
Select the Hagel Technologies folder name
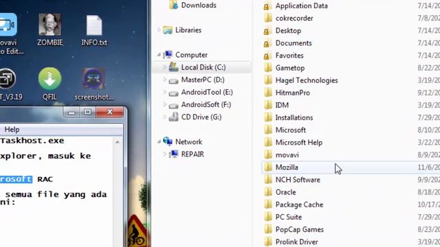[307, 80]
